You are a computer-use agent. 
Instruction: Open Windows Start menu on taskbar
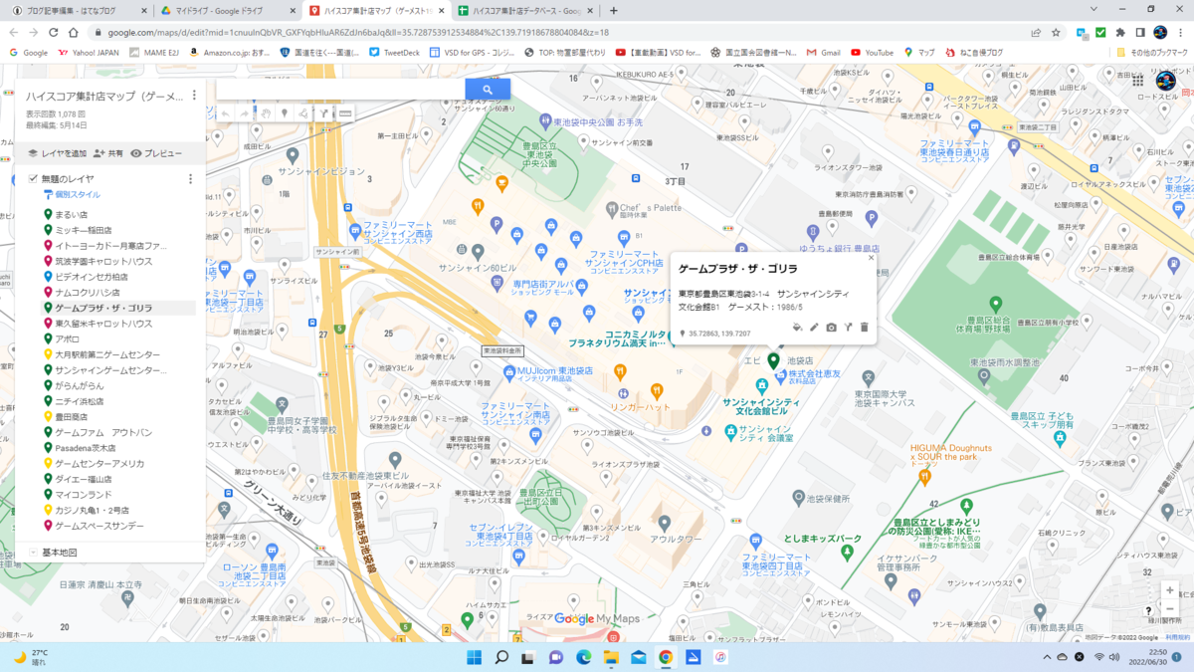pos(475,657)
